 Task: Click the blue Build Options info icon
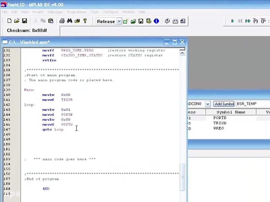[156, 21]
